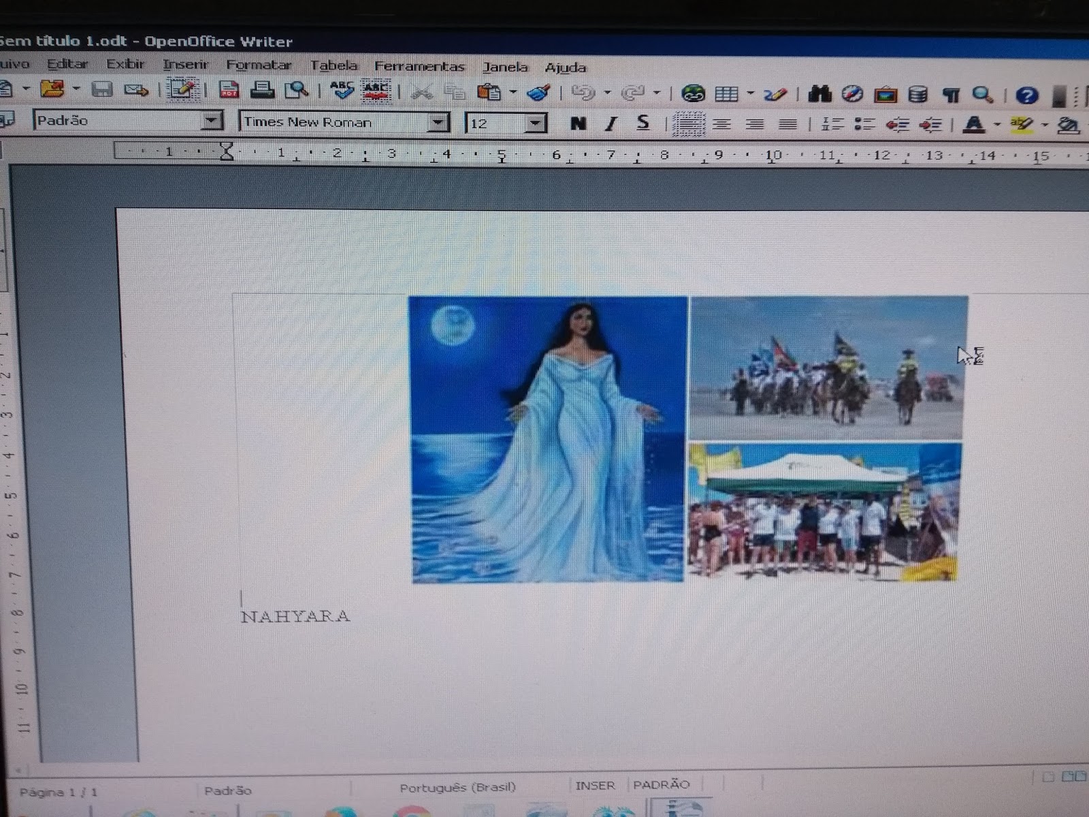This screenshot has width=1089, height=817.
Task: Toggle Numbering list on/off
Action: click(x=832, y=125)
